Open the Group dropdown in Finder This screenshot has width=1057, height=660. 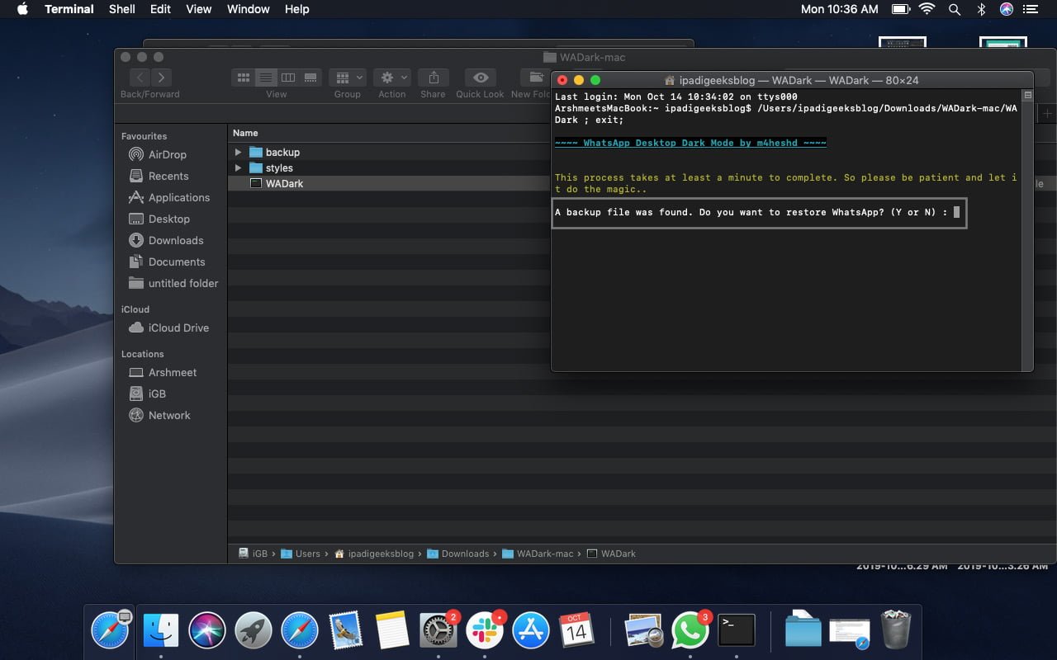pyautogui.click(x=347, y=78)
